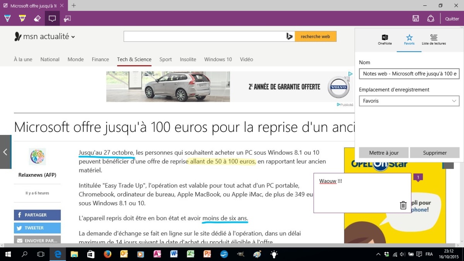Click the Volvo car advertisement banner

pos(230,87)
